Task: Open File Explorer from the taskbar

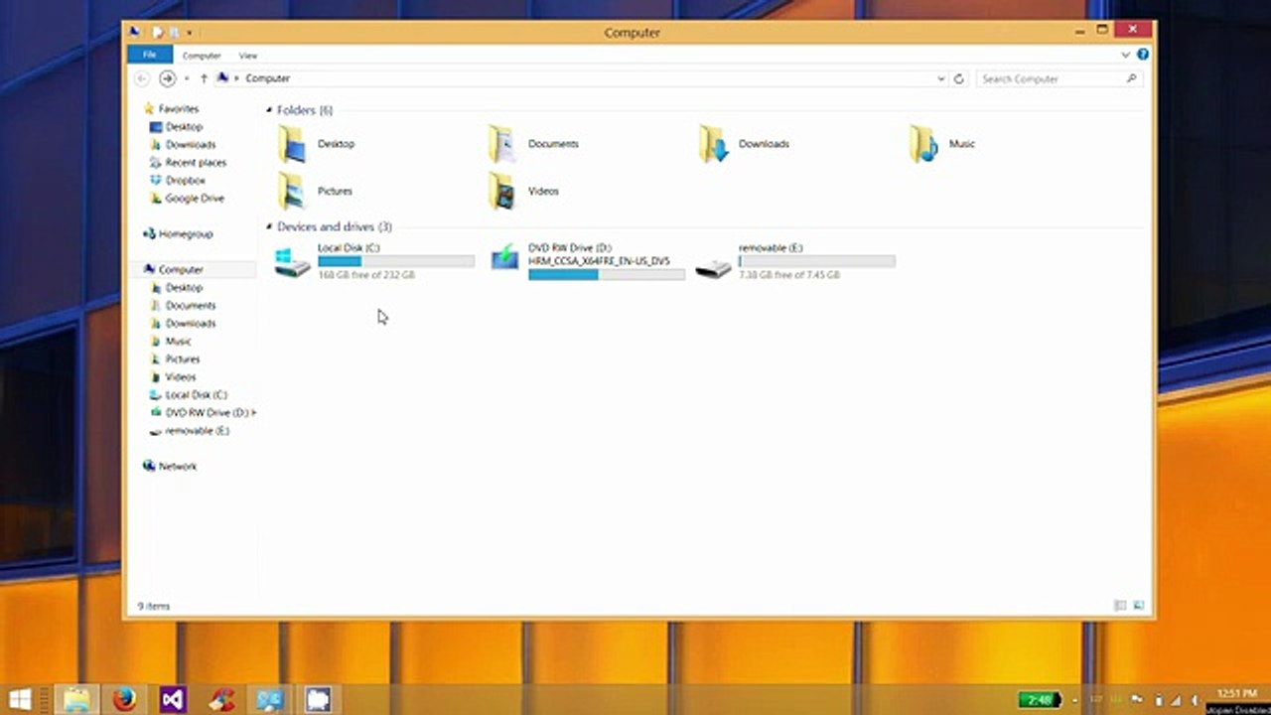Action: (77, 700)
